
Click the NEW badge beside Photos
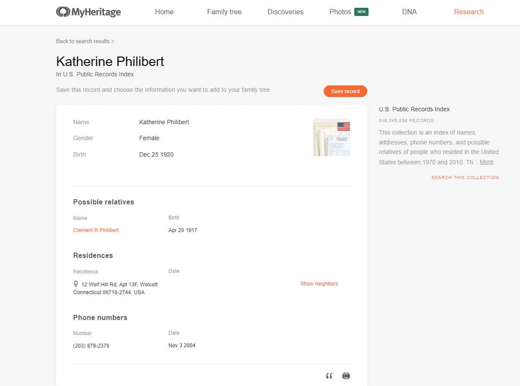361,12
